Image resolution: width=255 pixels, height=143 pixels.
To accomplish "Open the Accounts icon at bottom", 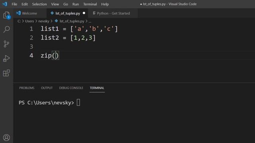I will 6,138.
